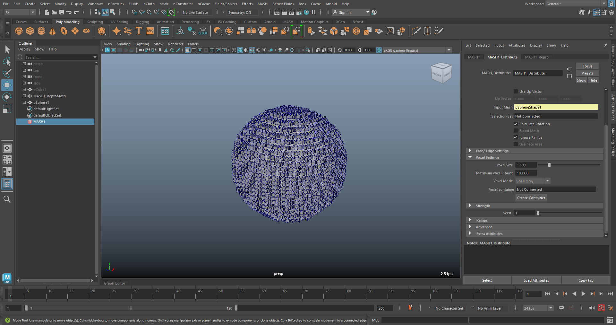Click inside the Input Mesh field
This screenshot has height=325, width=616.
pos(556,107)
